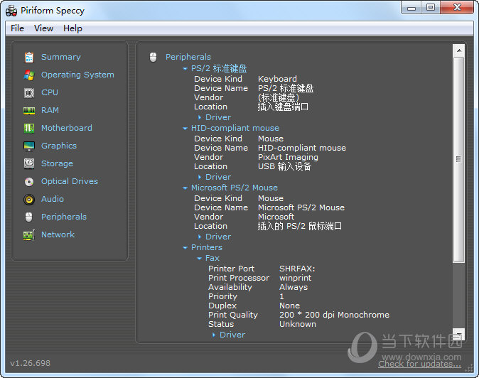479x378 pixels.
Task: Open the Storage section
Action: pyautogui.click(x=57, y=163)
